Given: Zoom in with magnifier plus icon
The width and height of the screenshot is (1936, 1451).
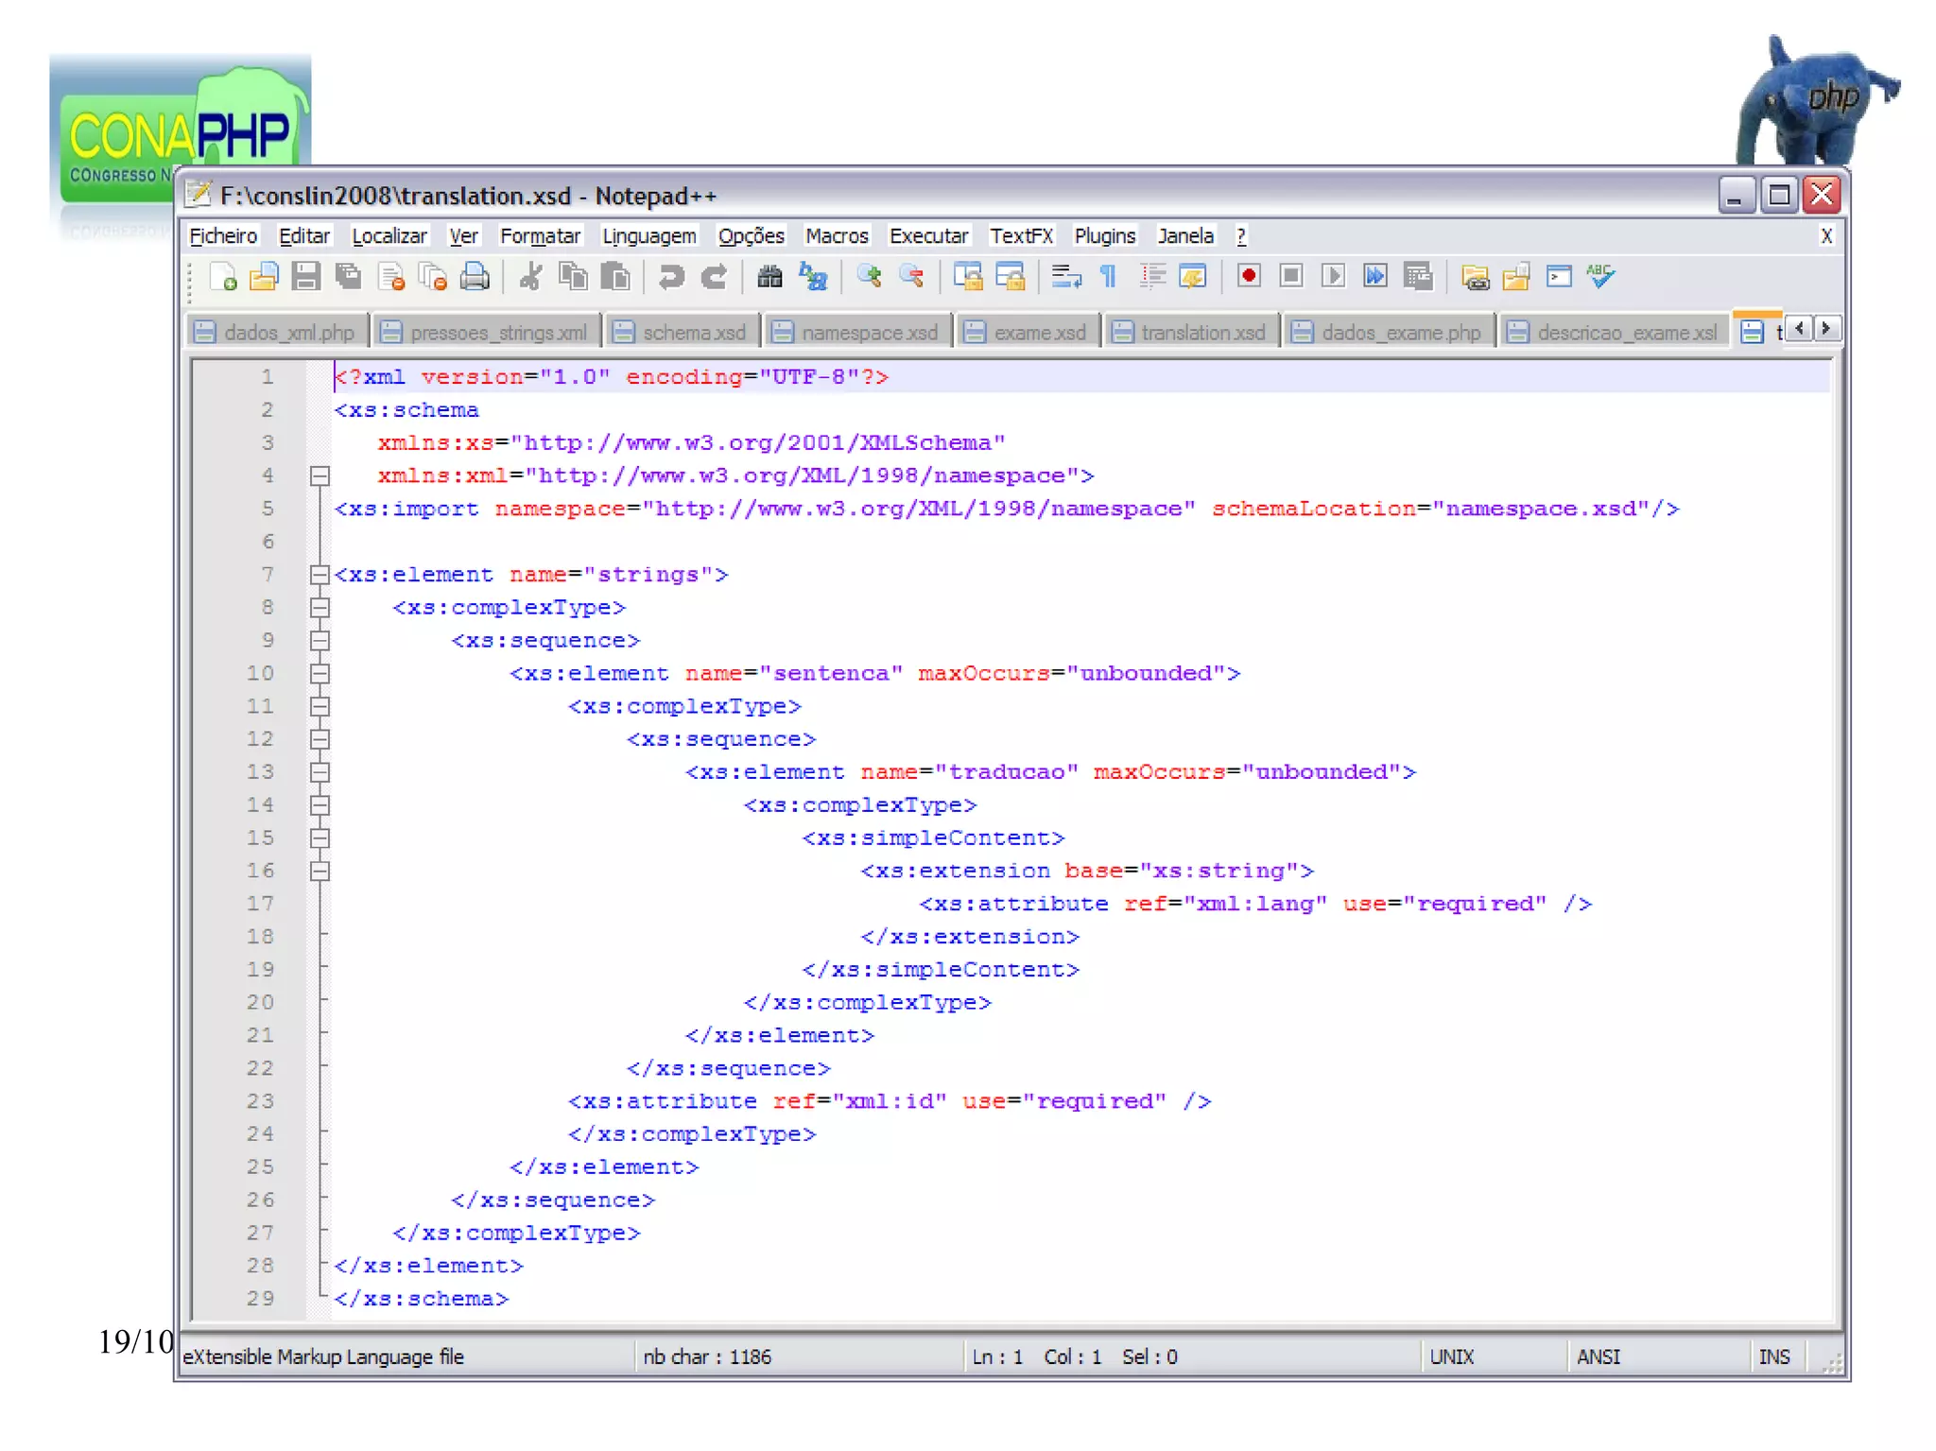Looking at the screenshot, I should coord(868,277).
